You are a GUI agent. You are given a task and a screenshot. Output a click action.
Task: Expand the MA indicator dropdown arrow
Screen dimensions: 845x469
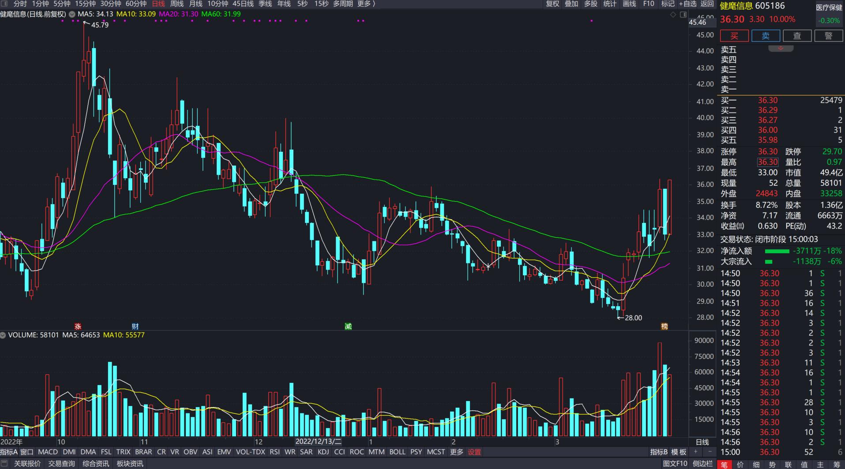[x=72, y=14]
